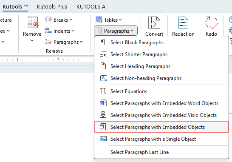Open the KUTOOLS AI tab
232x162 pixels.
click(x=91, y=7)
